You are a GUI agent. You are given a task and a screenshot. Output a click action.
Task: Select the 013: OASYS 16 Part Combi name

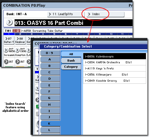pos(73,23)
